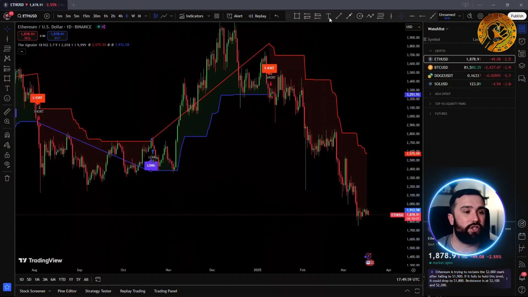
Task: Open the Trading Panel tab
Action: [x=165, y=291]
